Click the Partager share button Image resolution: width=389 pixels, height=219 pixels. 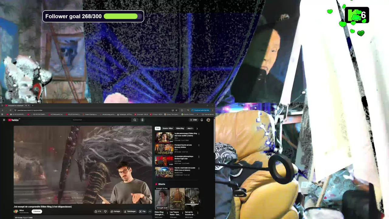coord(115,211)
